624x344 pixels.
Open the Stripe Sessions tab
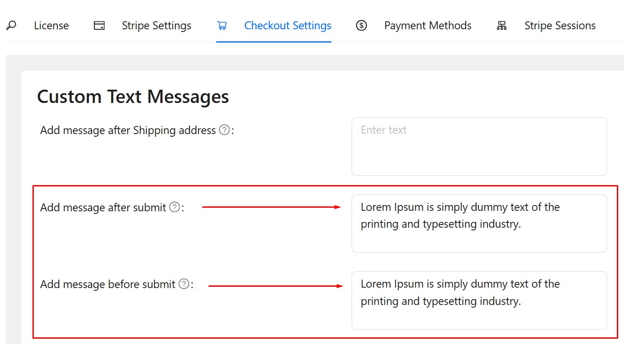[x=559, y=26]
